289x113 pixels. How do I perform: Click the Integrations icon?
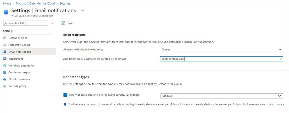pos(5,59)
